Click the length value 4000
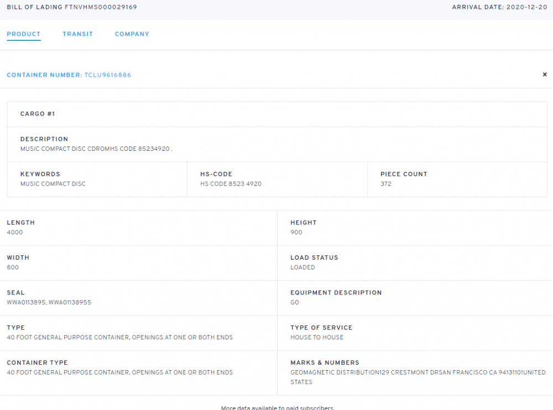This screenshot has height=410, width=553. coord(15,233)
